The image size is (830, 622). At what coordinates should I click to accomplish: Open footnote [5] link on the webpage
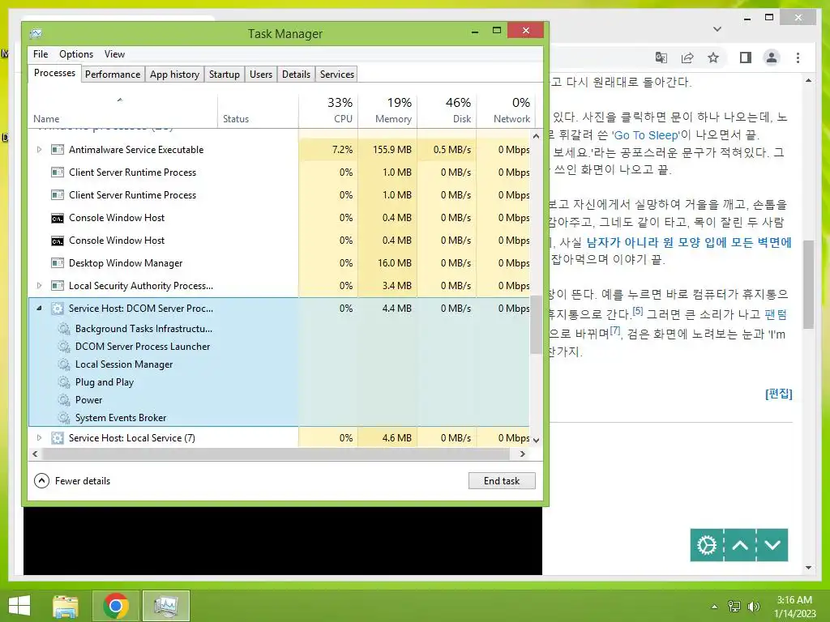click(638, 311)
